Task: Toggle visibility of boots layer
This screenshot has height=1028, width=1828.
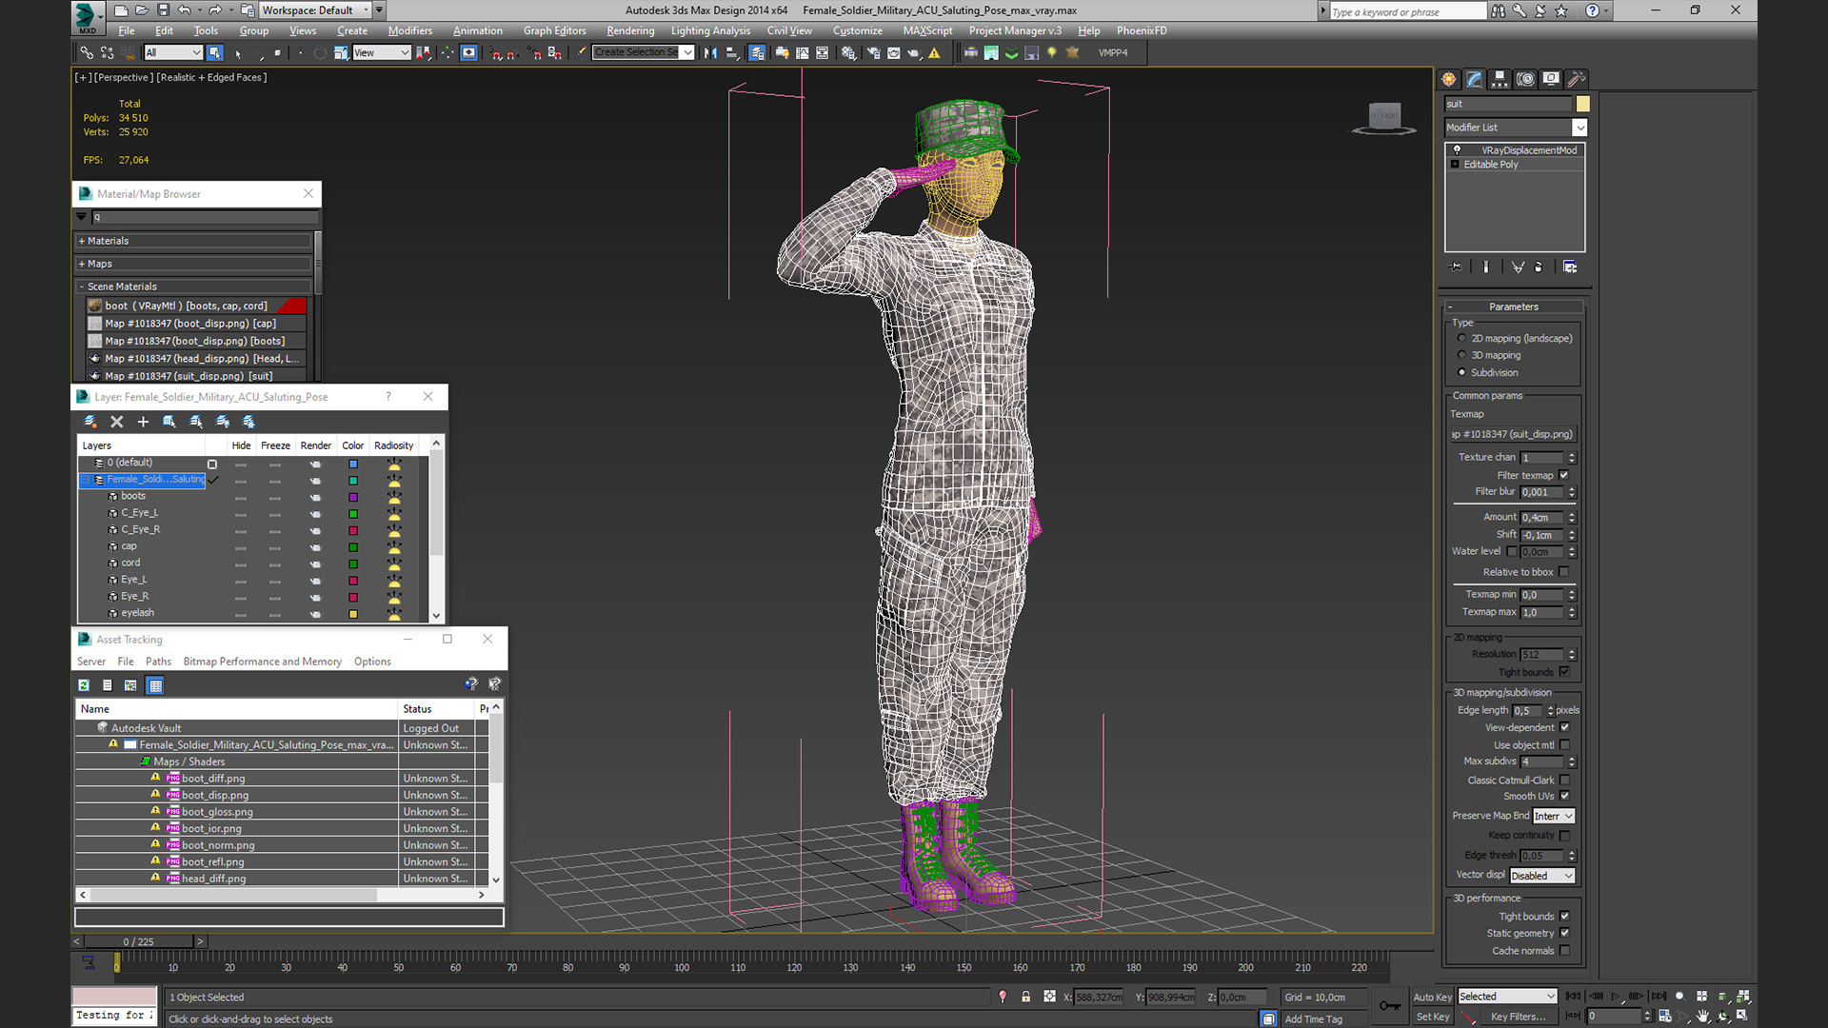Action: [239, 495]
